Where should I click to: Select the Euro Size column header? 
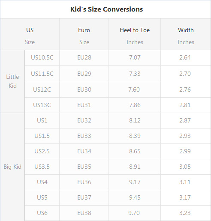click(x=84, y=34)
